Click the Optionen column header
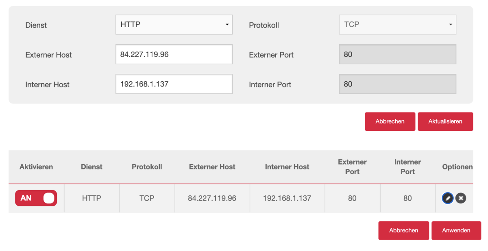 457,167
